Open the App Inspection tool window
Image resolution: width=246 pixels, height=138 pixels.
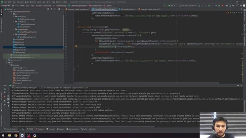coord(72,129)
